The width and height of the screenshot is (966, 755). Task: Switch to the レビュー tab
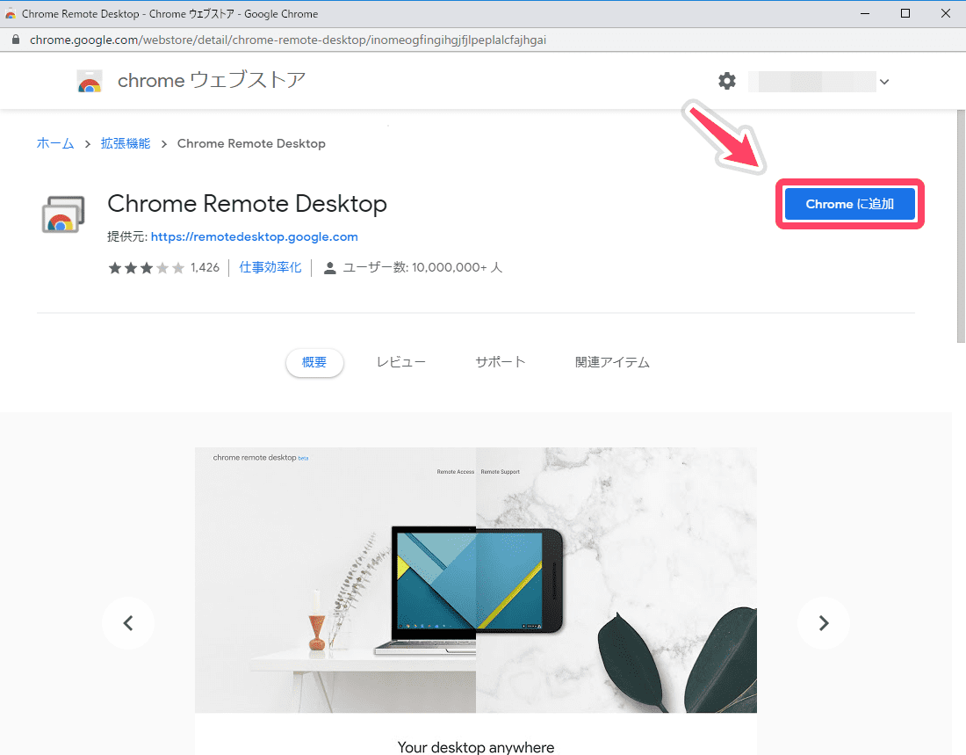point(401,362)
